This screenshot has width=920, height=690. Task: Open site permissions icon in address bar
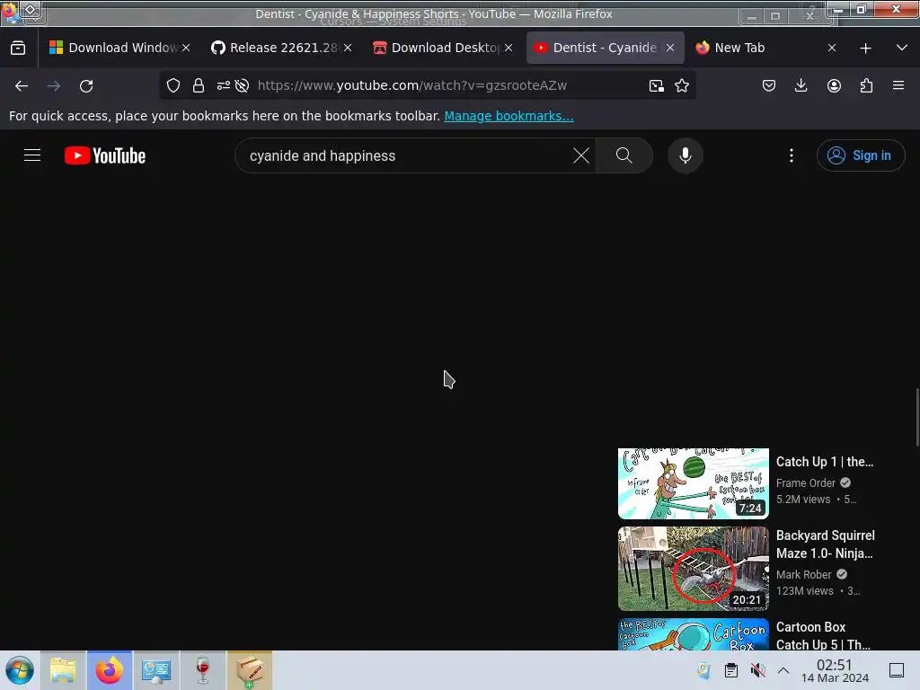pyautogui.click(x=223, y=85)
